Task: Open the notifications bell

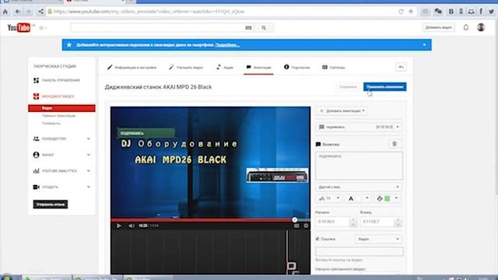Action: [465, 28]
